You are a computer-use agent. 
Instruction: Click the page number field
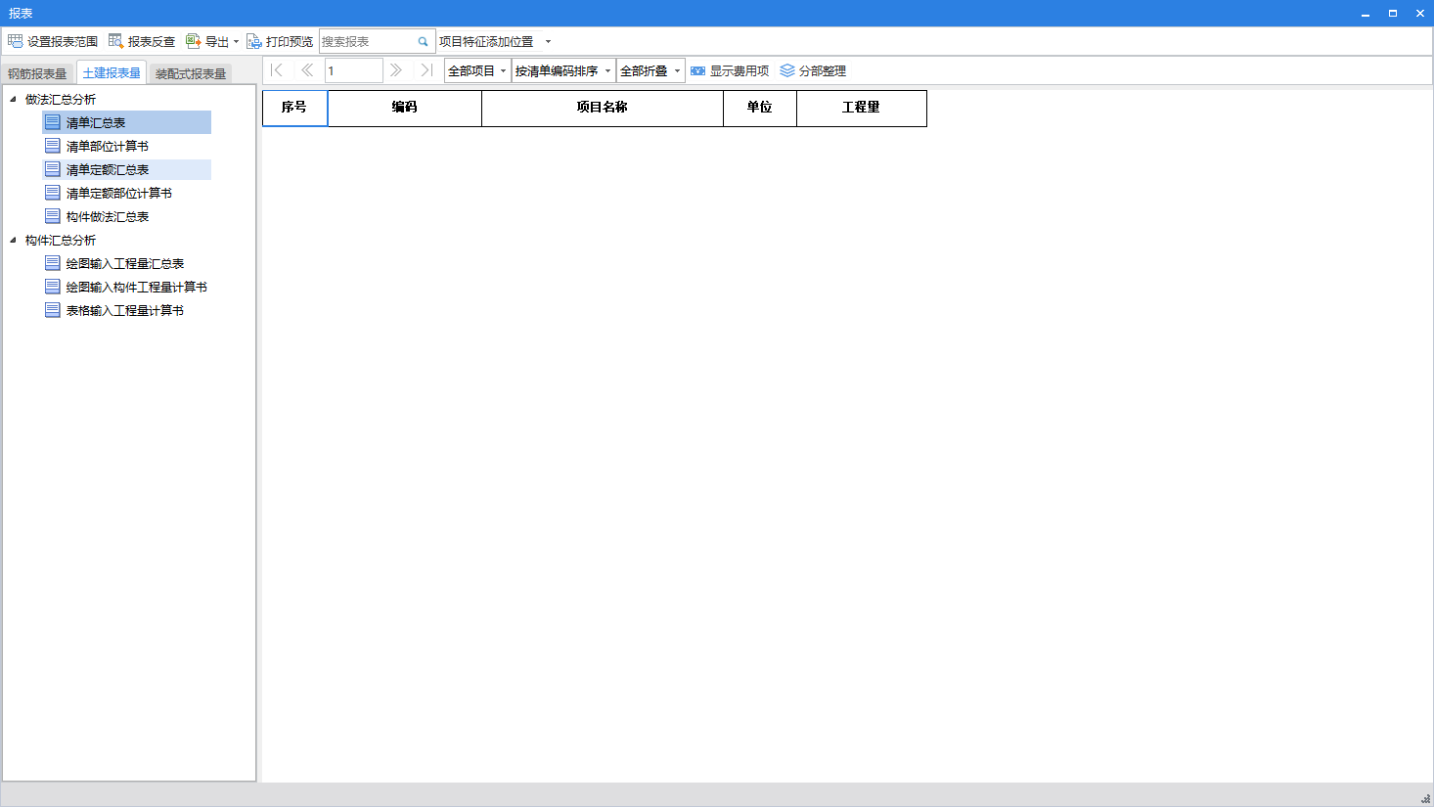pyautogui.click(x=353, y=70)
